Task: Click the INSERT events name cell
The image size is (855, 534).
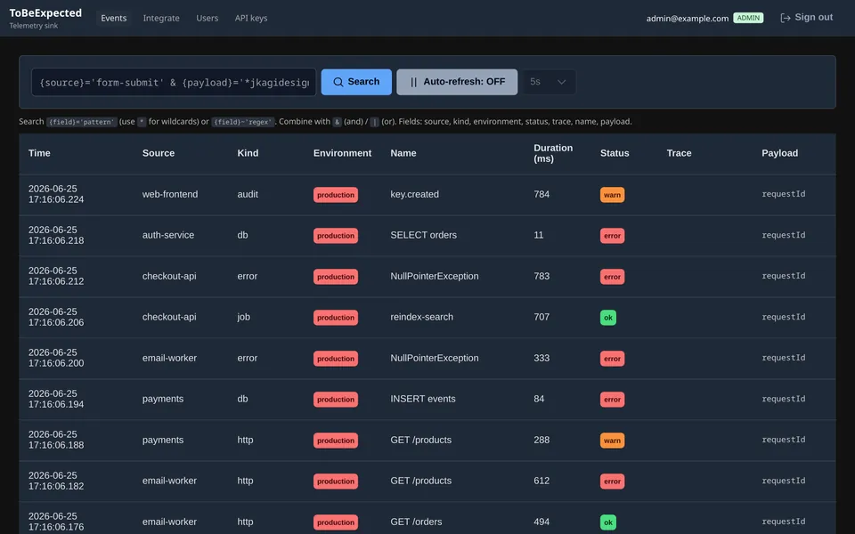Action: point(422,399)
